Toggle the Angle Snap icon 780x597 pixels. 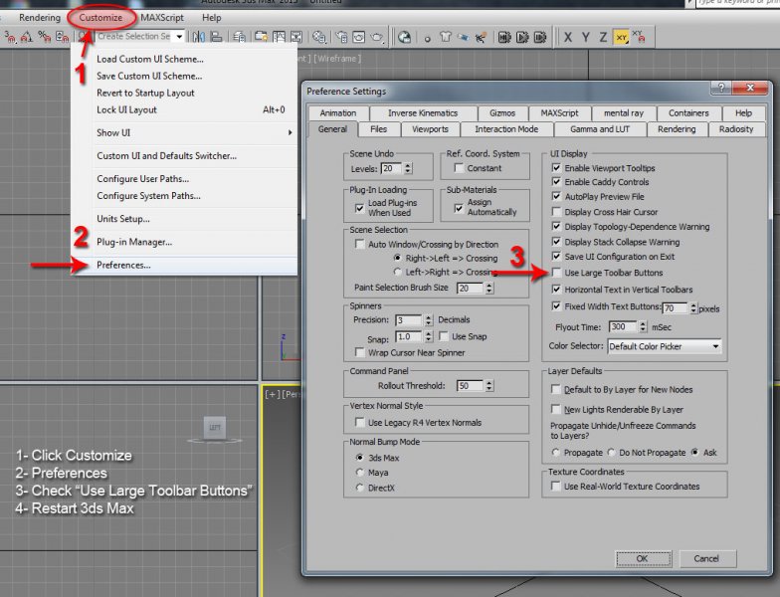[x=27, y=37]
